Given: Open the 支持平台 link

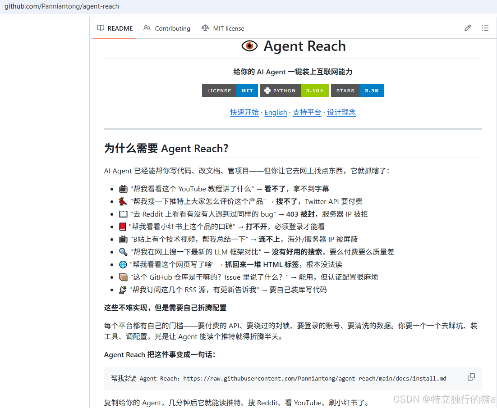Looking at the screenshot, I should (x=307, y=113).
